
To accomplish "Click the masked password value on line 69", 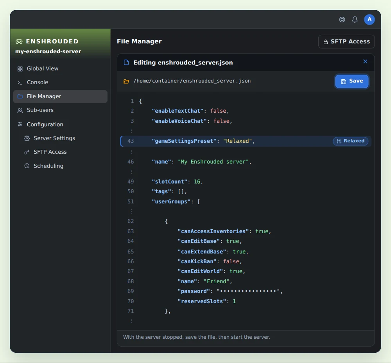I will pos(248,291).
